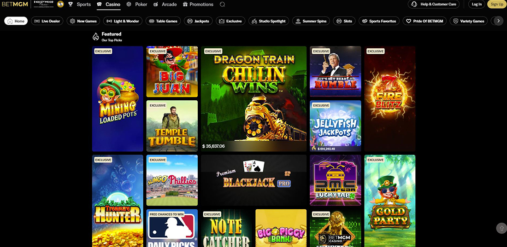
Task: Launch the Big Juan game
Action: tap(172, 72)
